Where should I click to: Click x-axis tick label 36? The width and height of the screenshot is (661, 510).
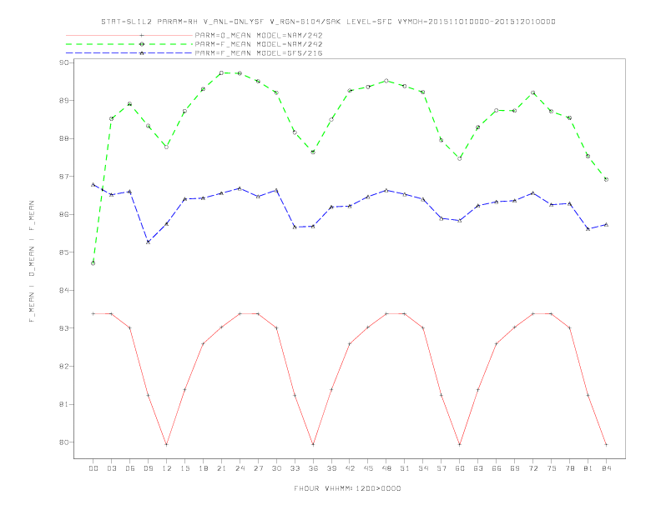point(313,468)
